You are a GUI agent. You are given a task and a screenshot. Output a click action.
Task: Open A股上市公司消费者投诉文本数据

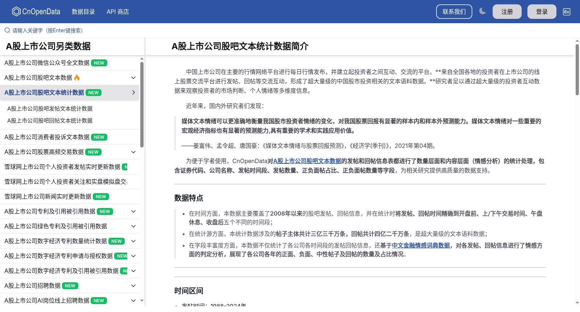(x=47, y=137)
